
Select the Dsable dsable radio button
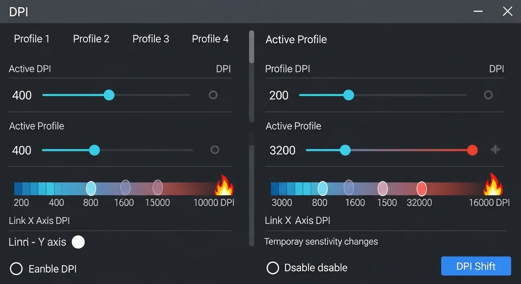pos(273,268)
